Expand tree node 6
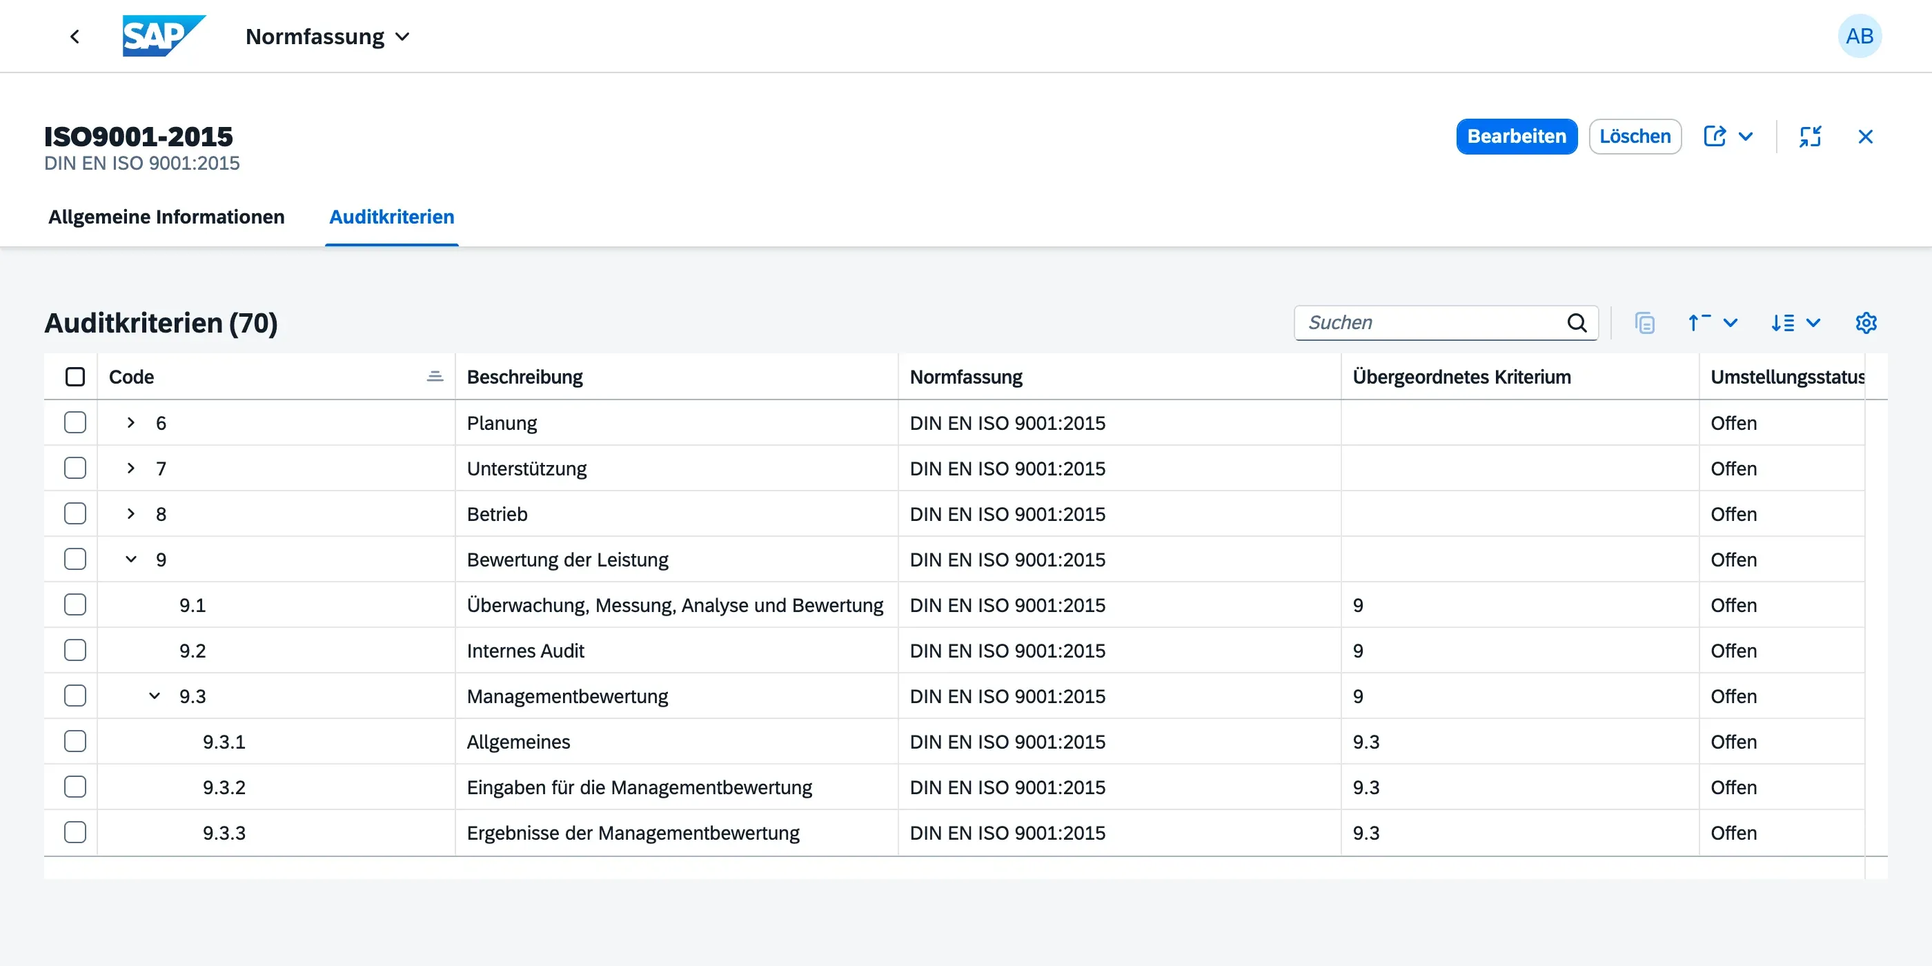The image size is (1932, 966). click(x=130, y=422)
